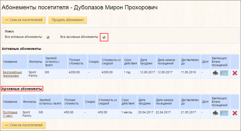Click the bottom << Список посетителей button
Image resolution: width=241 pixels, height=131 pixels.
pos(24,125)
